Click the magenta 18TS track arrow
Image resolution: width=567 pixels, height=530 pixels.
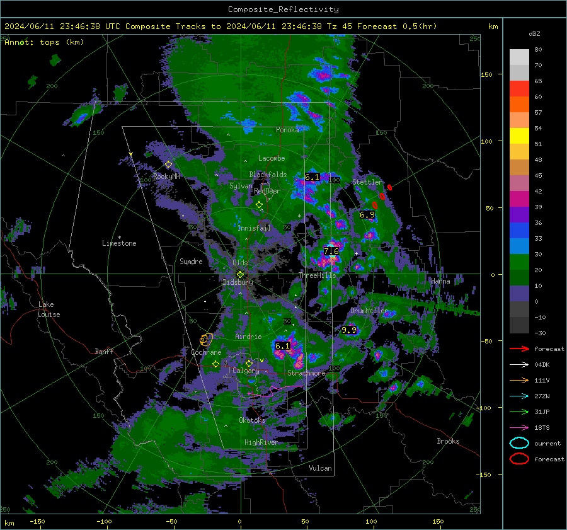point(519,428)
